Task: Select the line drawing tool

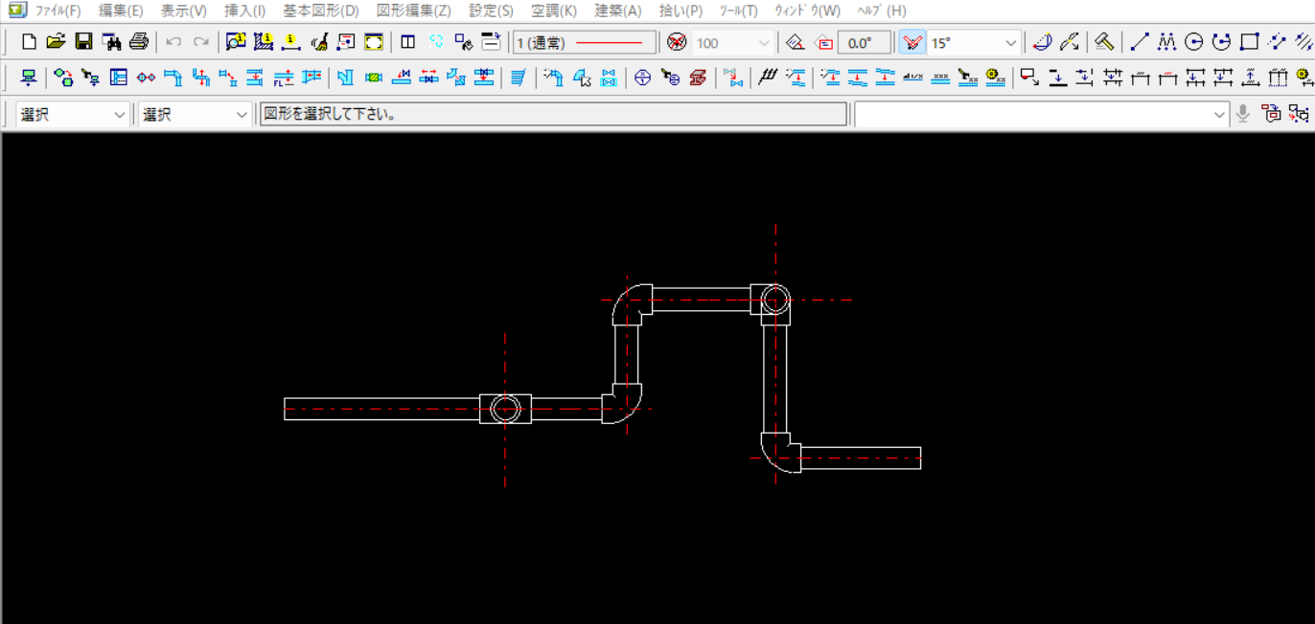Action: point(1139,42)
